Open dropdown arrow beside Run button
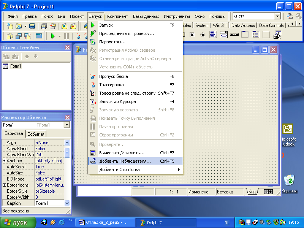 [x=60, y=36]
